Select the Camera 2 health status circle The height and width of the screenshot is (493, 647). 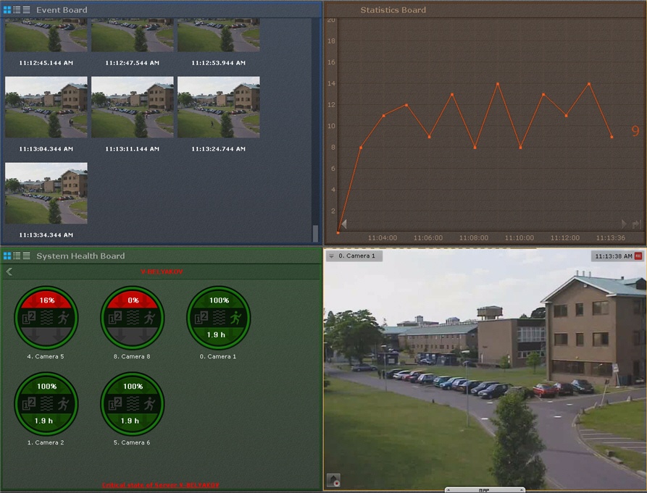pyautogui.click(x=46, y=404)
